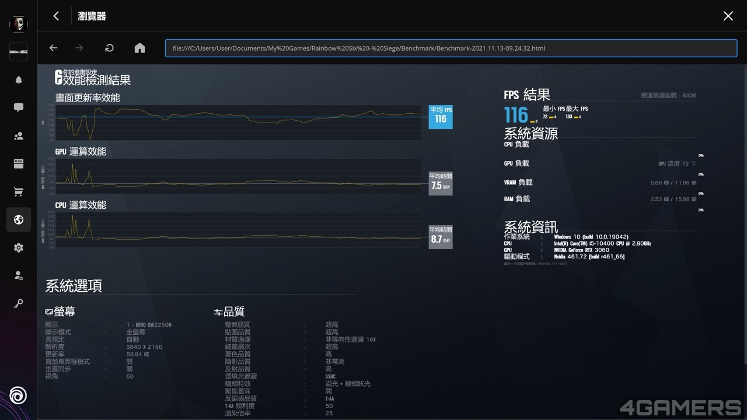747x420 pixels.
Task: Click the 螢幕 section heading
Action: tap(60, 312)
